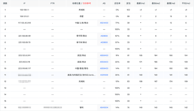Open the AS9808 link for 221.183.89.49
The width and height of the screenshot is (194, 111).
click(x=104, y=36)
